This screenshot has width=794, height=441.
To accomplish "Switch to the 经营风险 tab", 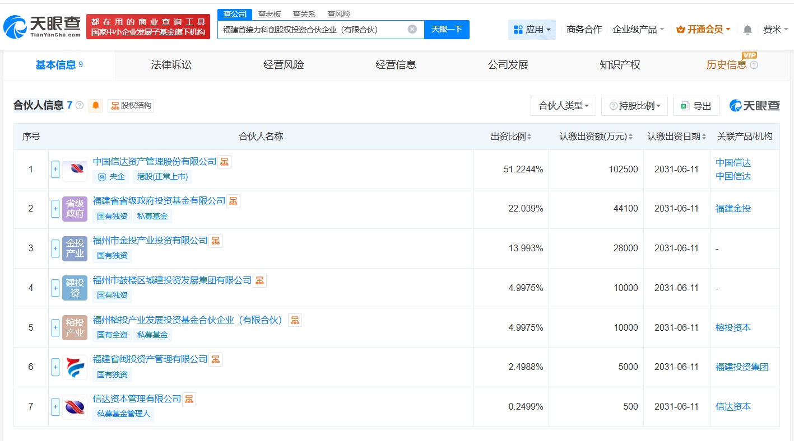I will pos(284,65).
